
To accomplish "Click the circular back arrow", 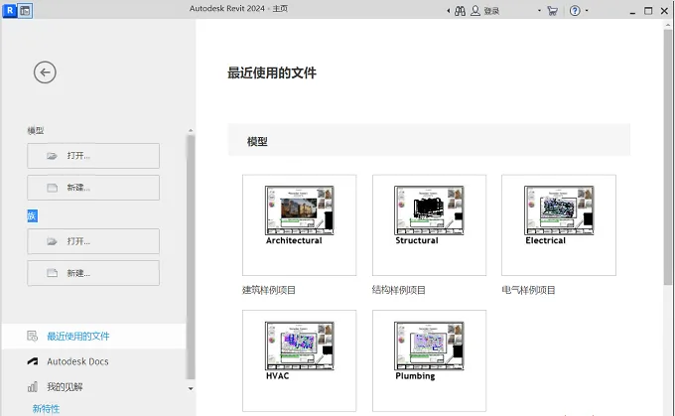I will (x=45, y=72).
